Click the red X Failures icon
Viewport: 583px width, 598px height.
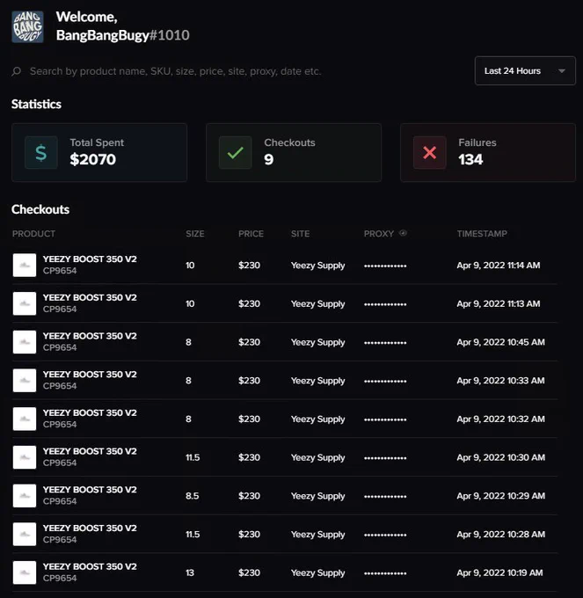[430, 152]
